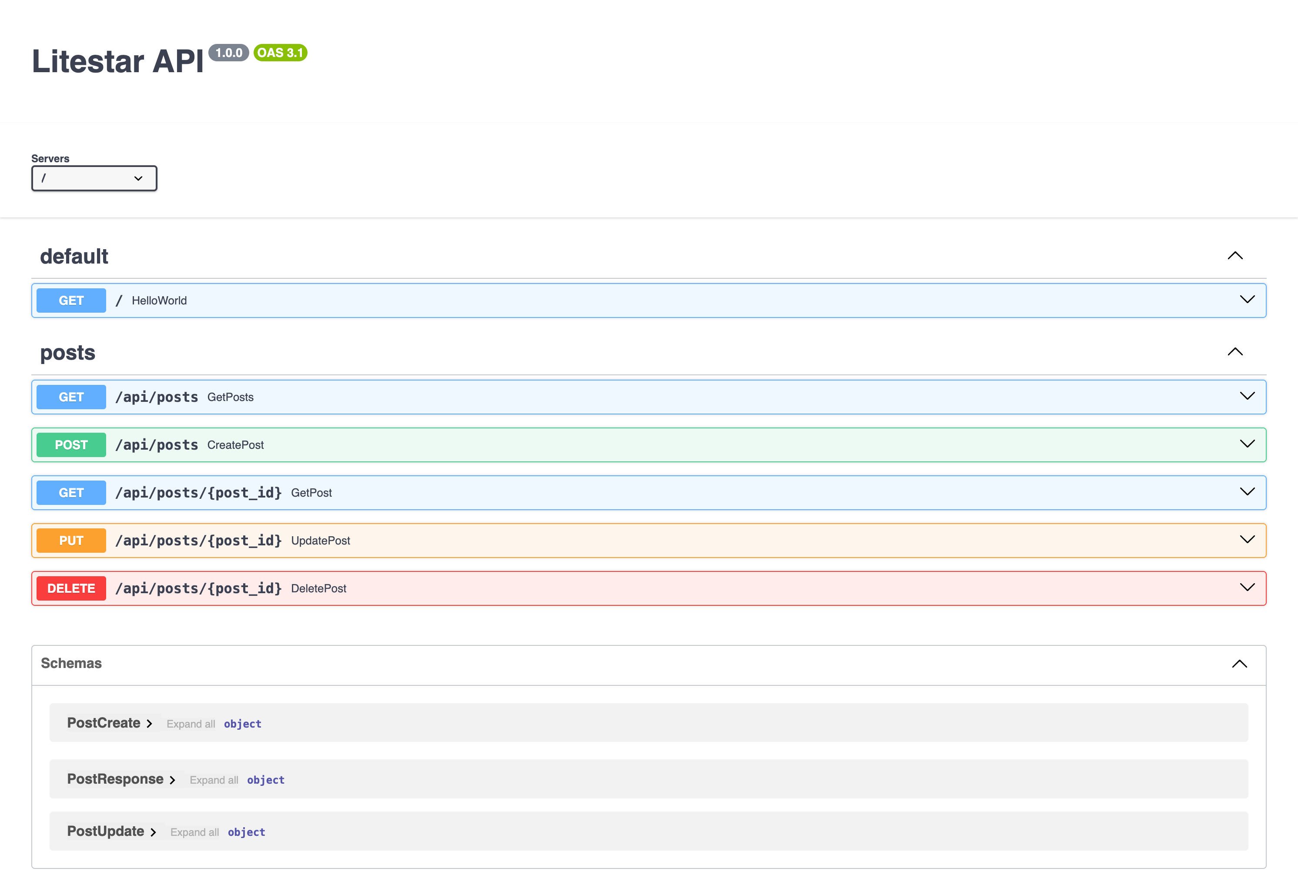The height and width of the screenshot is (895, 1298).
Task: Click the OAS 3.1 badge
Action: pos(281,53)
